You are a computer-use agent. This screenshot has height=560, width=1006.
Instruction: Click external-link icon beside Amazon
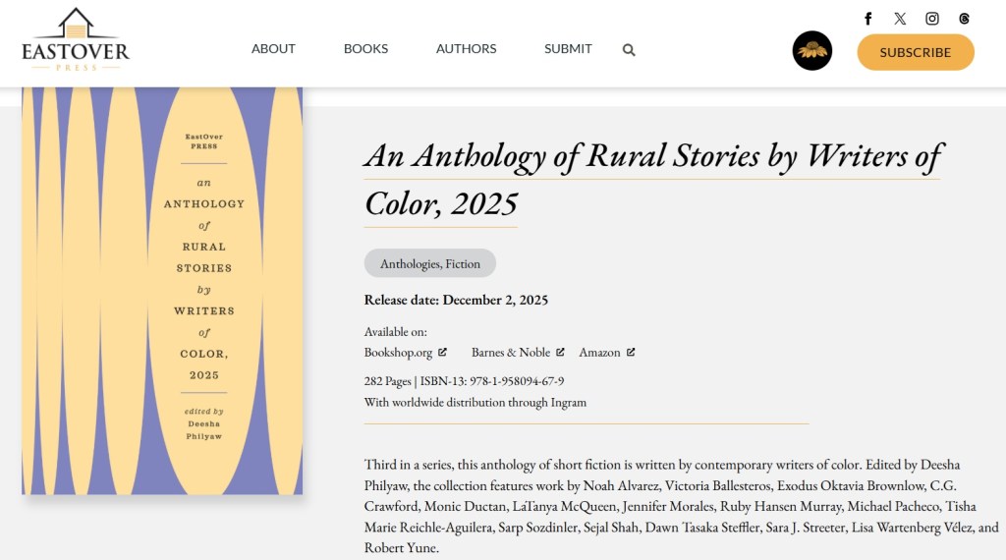click(x=631, y=352)
